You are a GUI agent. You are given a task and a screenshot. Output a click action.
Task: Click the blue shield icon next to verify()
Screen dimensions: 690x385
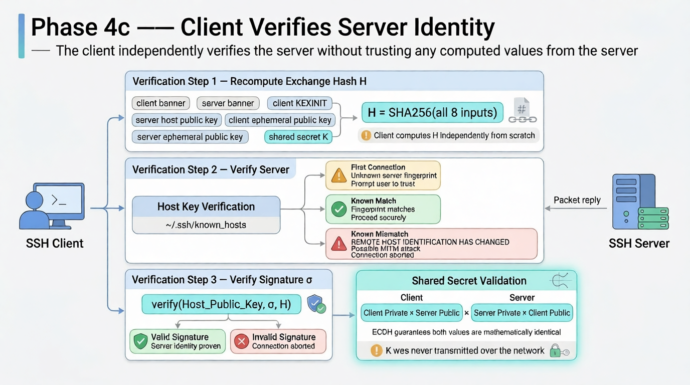point(316,304)
